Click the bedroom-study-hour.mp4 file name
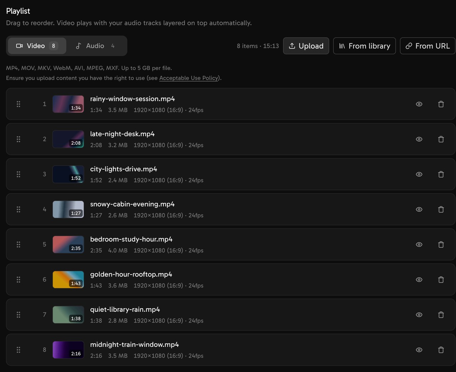The width and height of the screenshot is (456, 372). coord(131,239)
